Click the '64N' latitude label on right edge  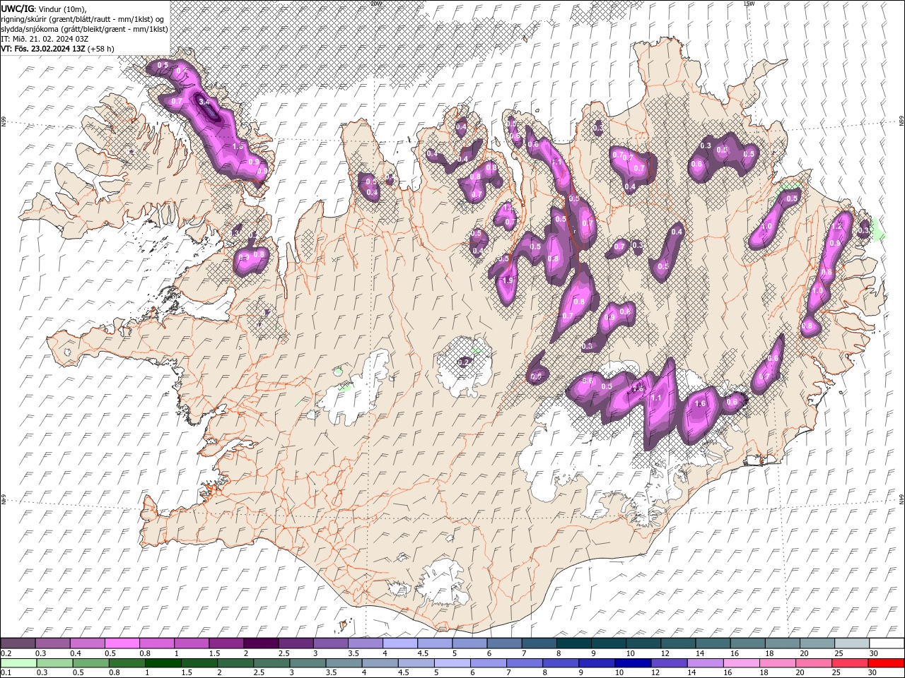901,499
